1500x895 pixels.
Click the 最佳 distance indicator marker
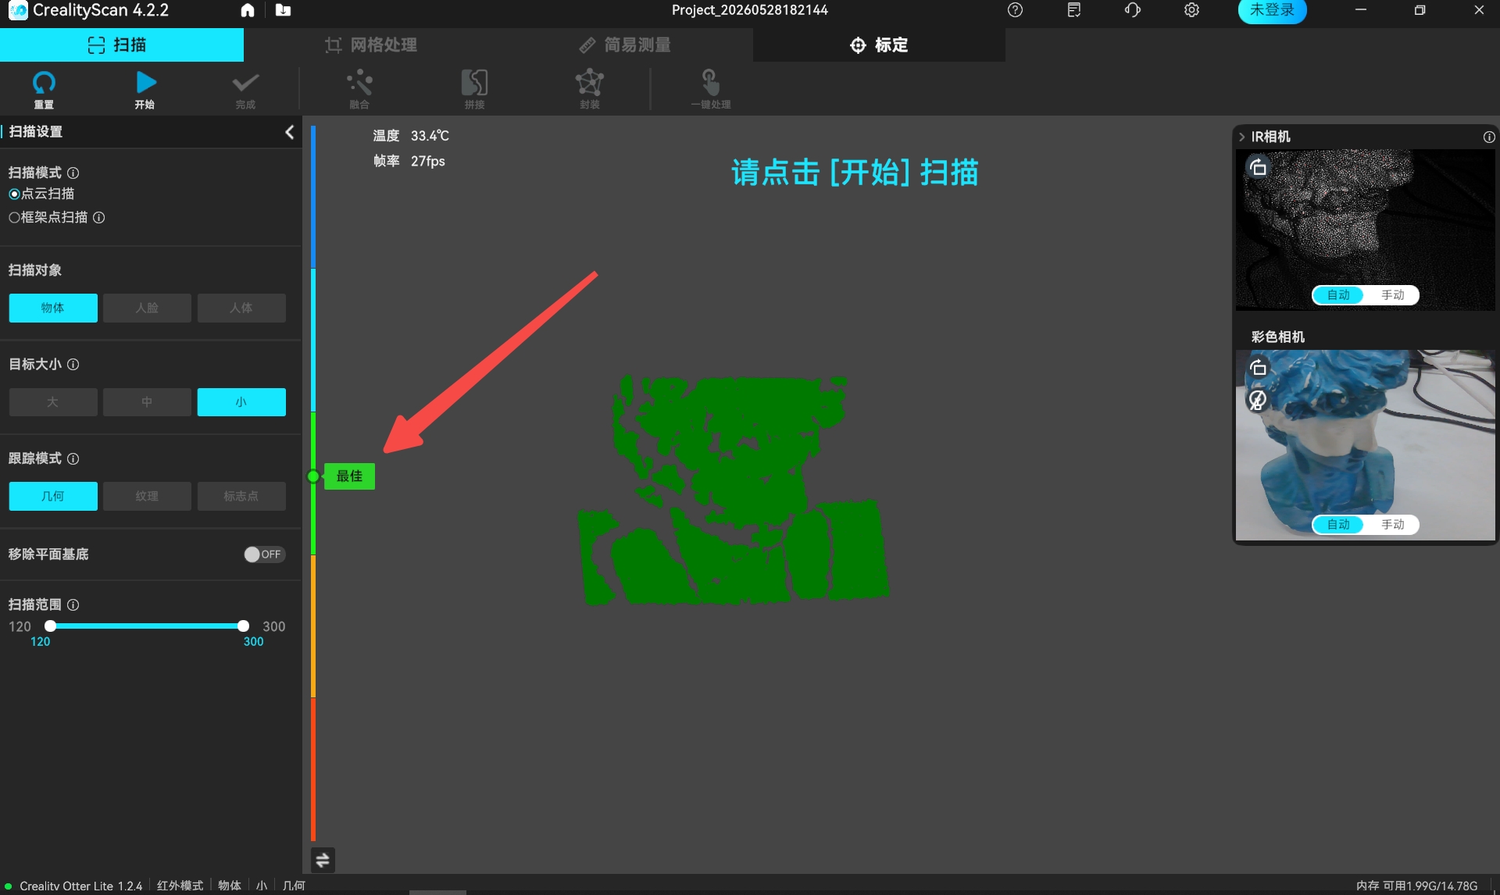point(349,476)
